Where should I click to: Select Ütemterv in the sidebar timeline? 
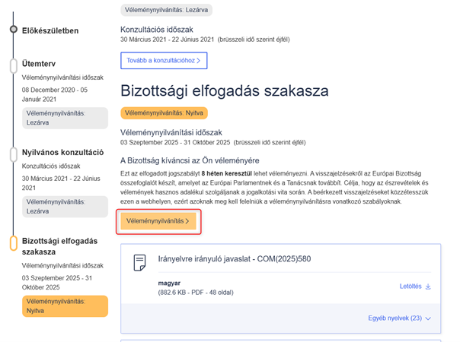tap(39, 65)
